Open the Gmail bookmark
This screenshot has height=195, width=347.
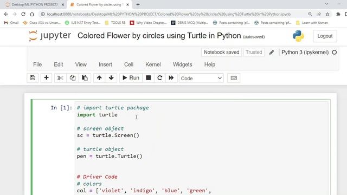[11, 23]
